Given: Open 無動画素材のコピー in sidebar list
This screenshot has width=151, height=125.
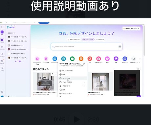Looking at the screenshot, I should [17, 45].
